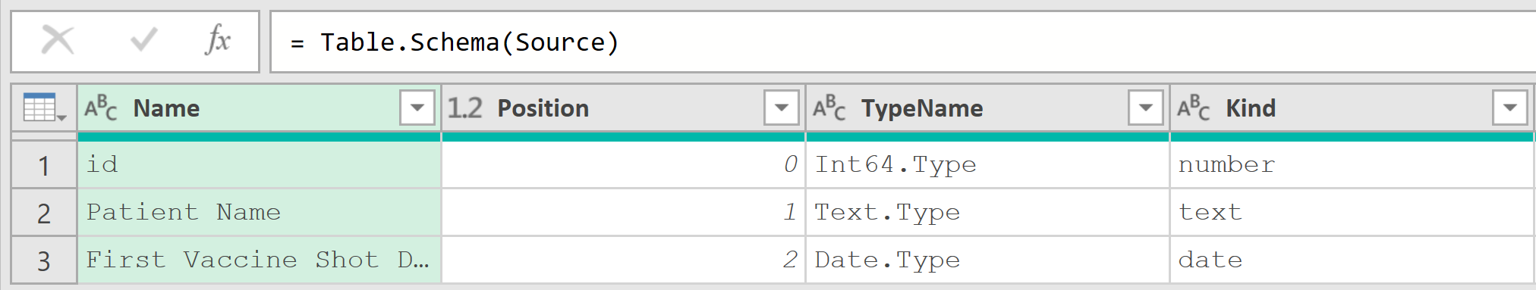This screenshot has width=1536, height=290.
Task: Open the TypeName column filter dropdown
Action: click(1146, 108)
